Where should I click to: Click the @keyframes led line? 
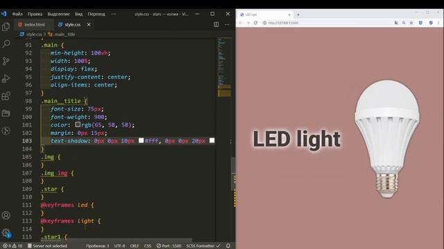tap(67, 205)
